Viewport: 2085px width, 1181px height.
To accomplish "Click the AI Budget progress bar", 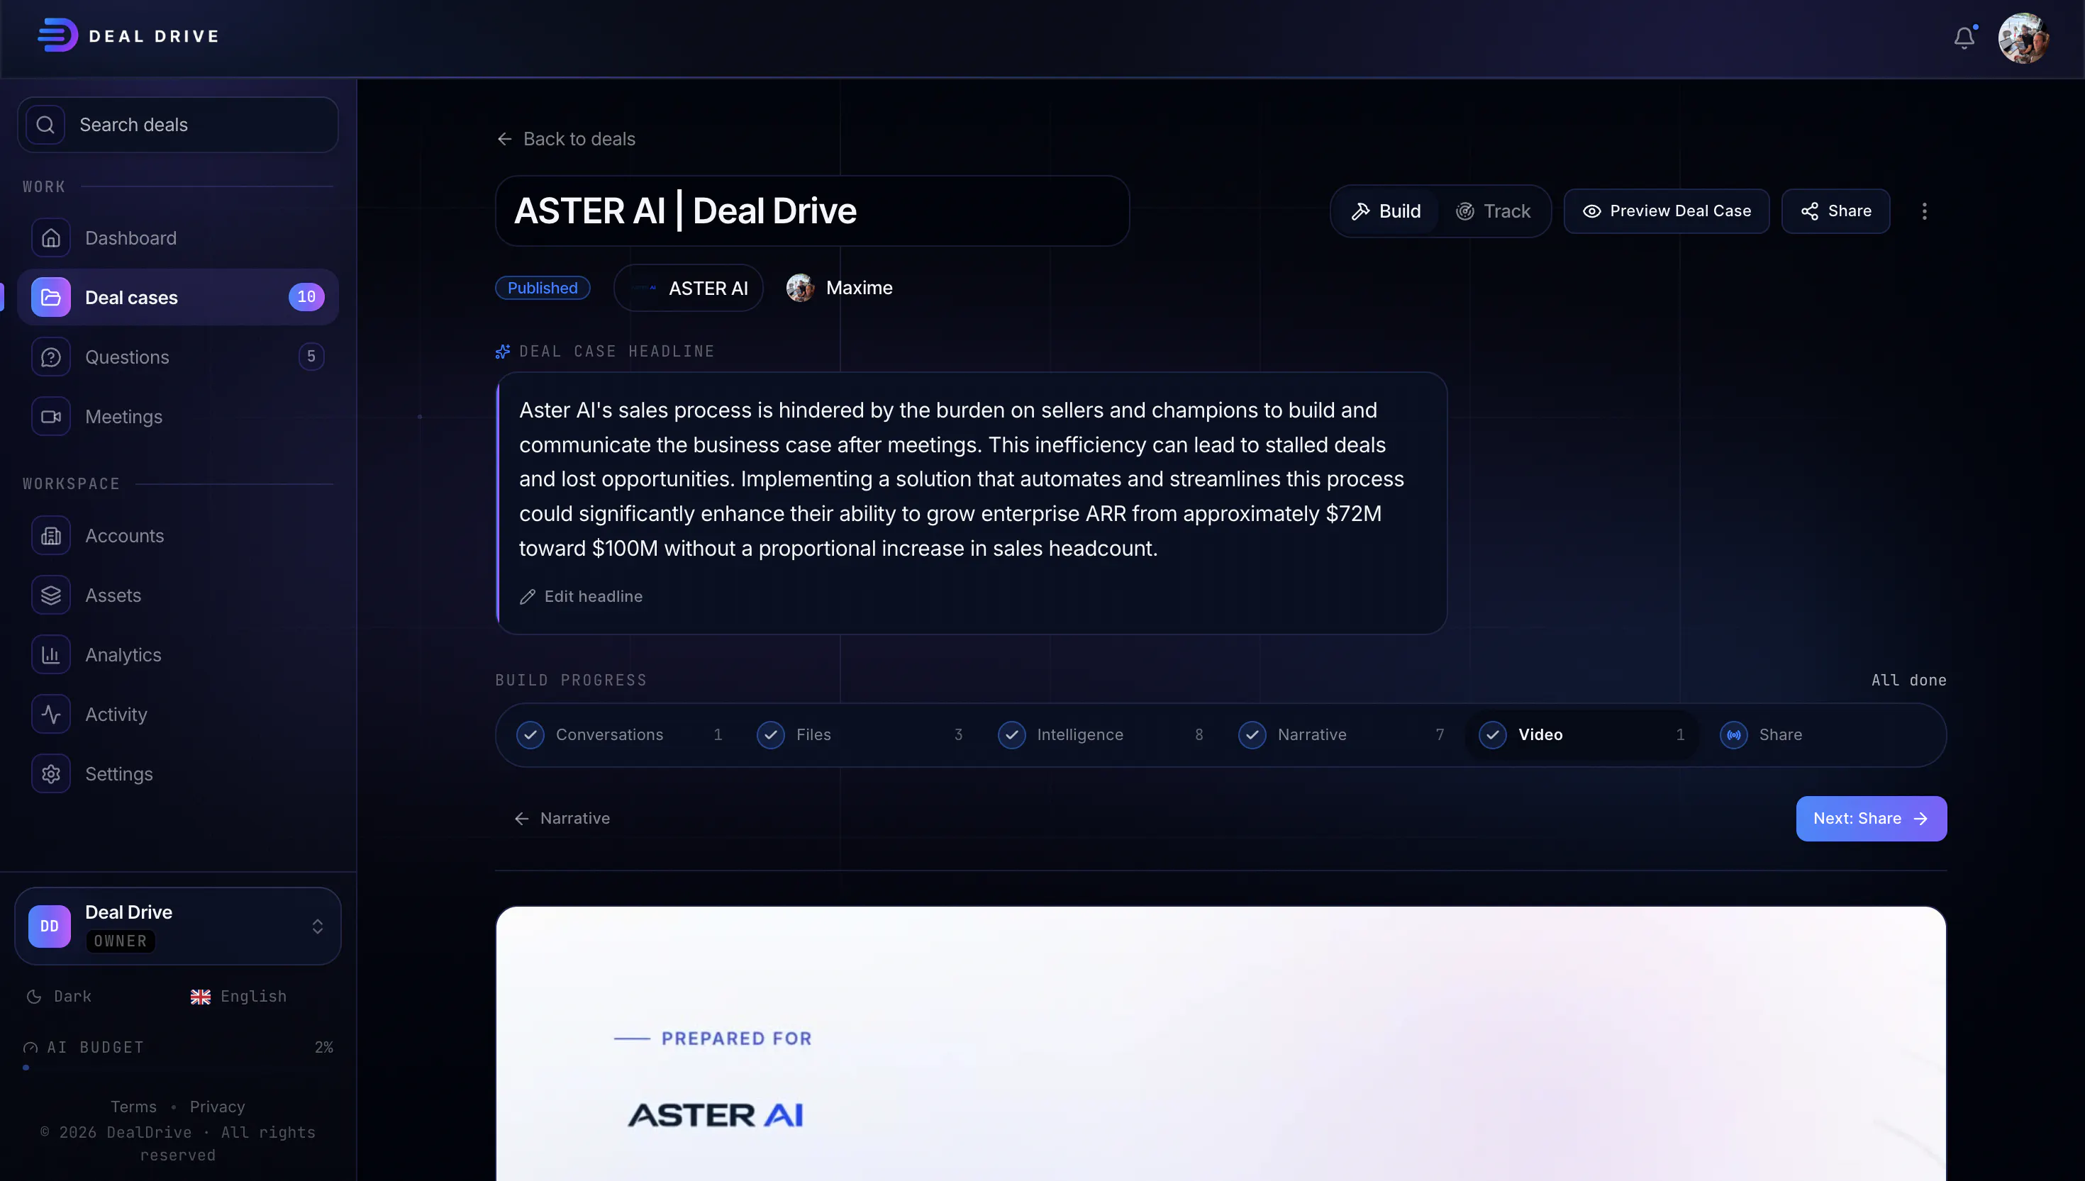I will coord(178,1068).
